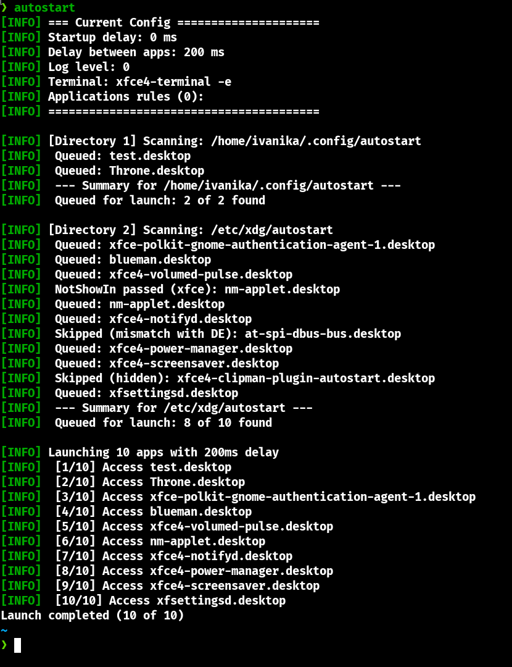
Task: Click "Queued for launch: 8 of 10 found"
Action: click(x=163, y=422)
